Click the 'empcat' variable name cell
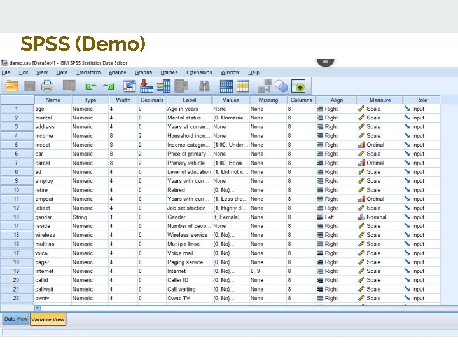 pos(53,199)
